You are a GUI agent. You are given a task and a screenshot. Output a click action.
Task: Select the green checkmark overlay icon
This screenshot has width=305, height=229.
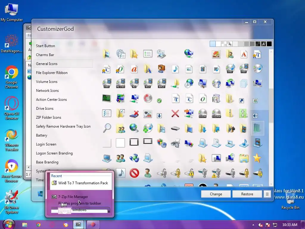click(159, 101)
